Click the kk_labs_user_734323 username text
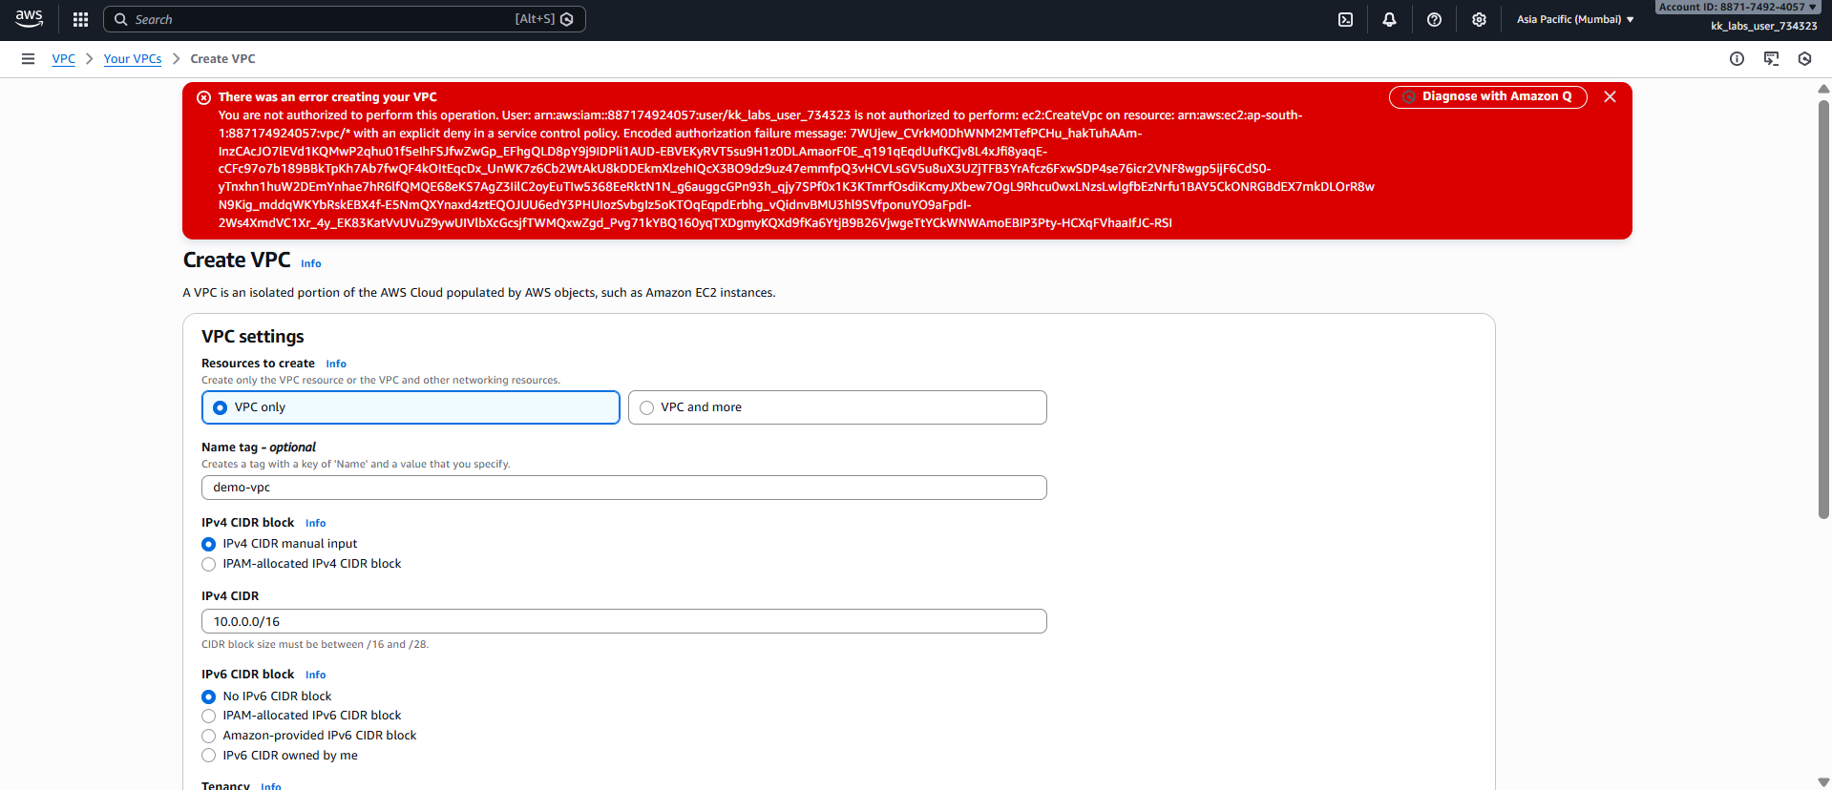The height and width of the screenshot is (790, 1832). 1763,27
